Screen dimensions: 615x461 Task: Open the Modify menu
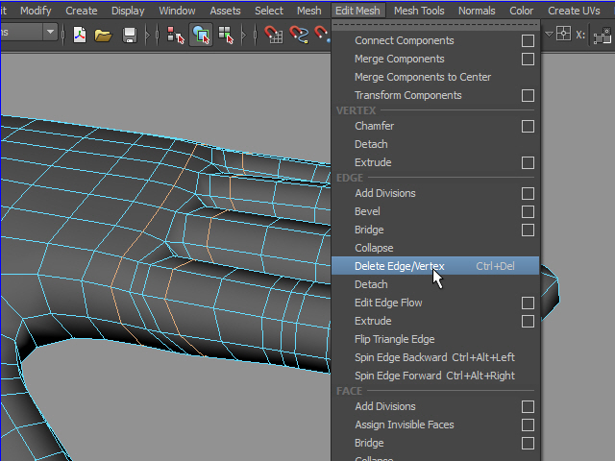[x=36, y=11]
